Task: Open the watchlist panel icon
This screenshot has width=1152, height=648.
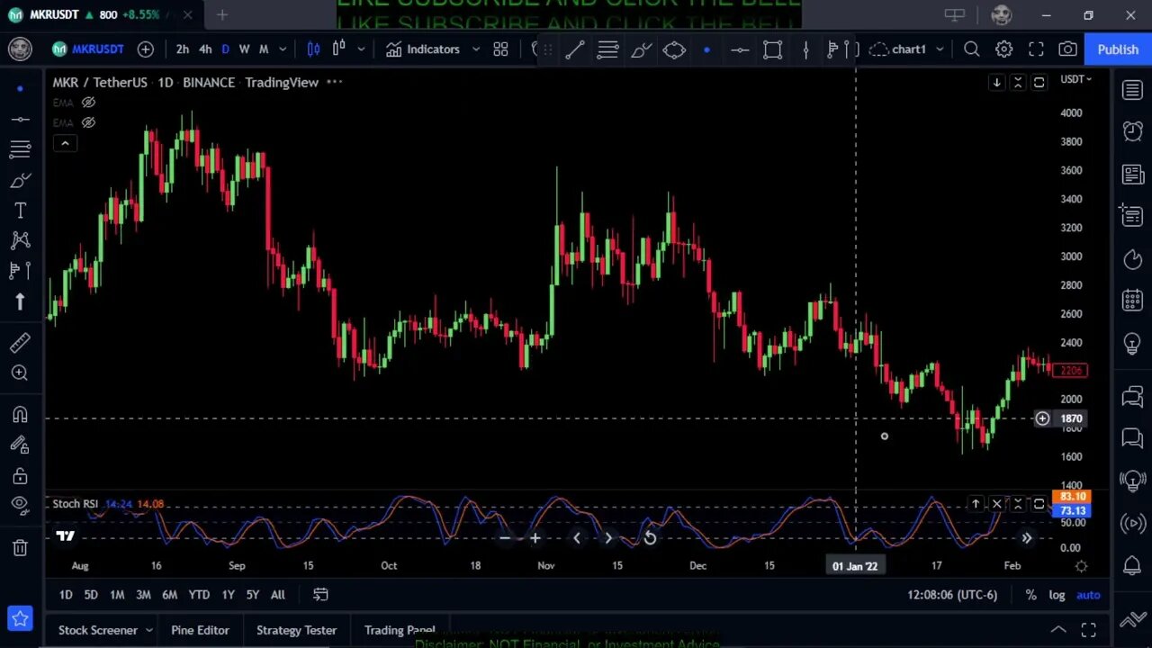Action: [1132, 89]
